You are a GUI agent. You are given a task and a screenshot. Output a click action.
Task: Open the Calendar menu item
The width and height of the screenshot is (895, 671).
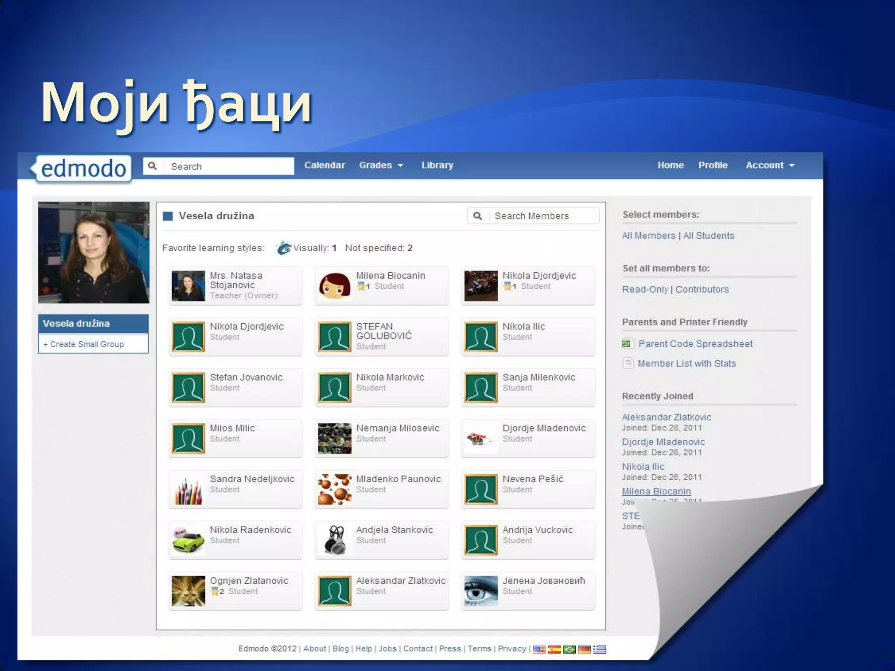324,166
